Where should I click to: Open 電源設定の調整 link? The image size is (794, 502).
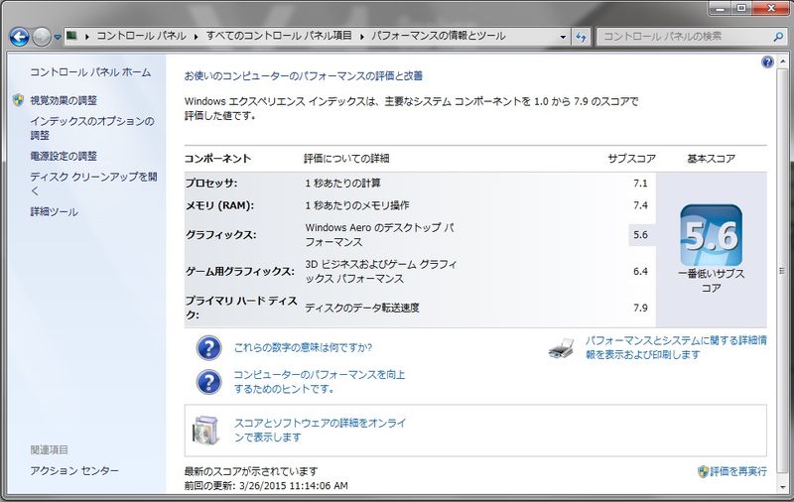click(64, 156)
